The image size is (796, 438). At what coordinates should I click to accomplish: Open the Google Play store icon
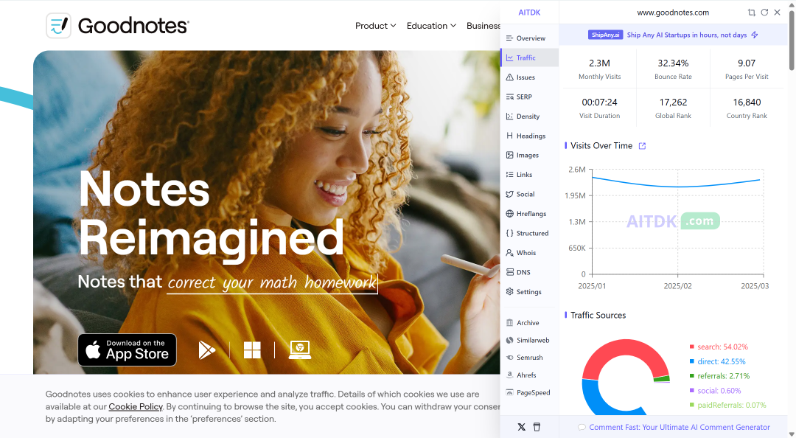(206, 350)
